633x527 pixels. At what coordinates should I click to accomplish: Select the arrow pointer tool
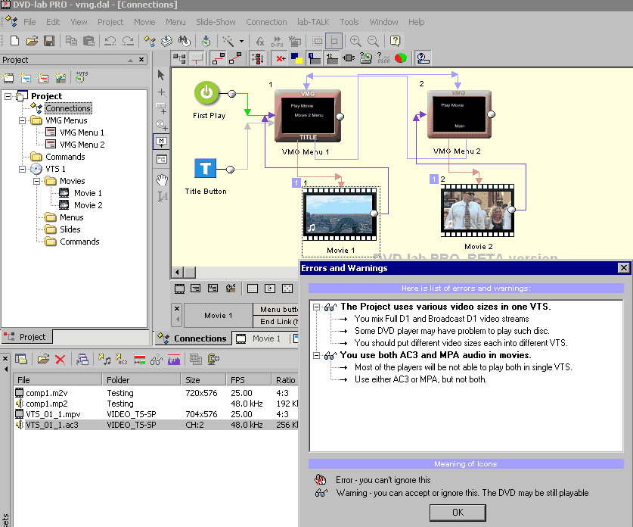pos(162,75)
